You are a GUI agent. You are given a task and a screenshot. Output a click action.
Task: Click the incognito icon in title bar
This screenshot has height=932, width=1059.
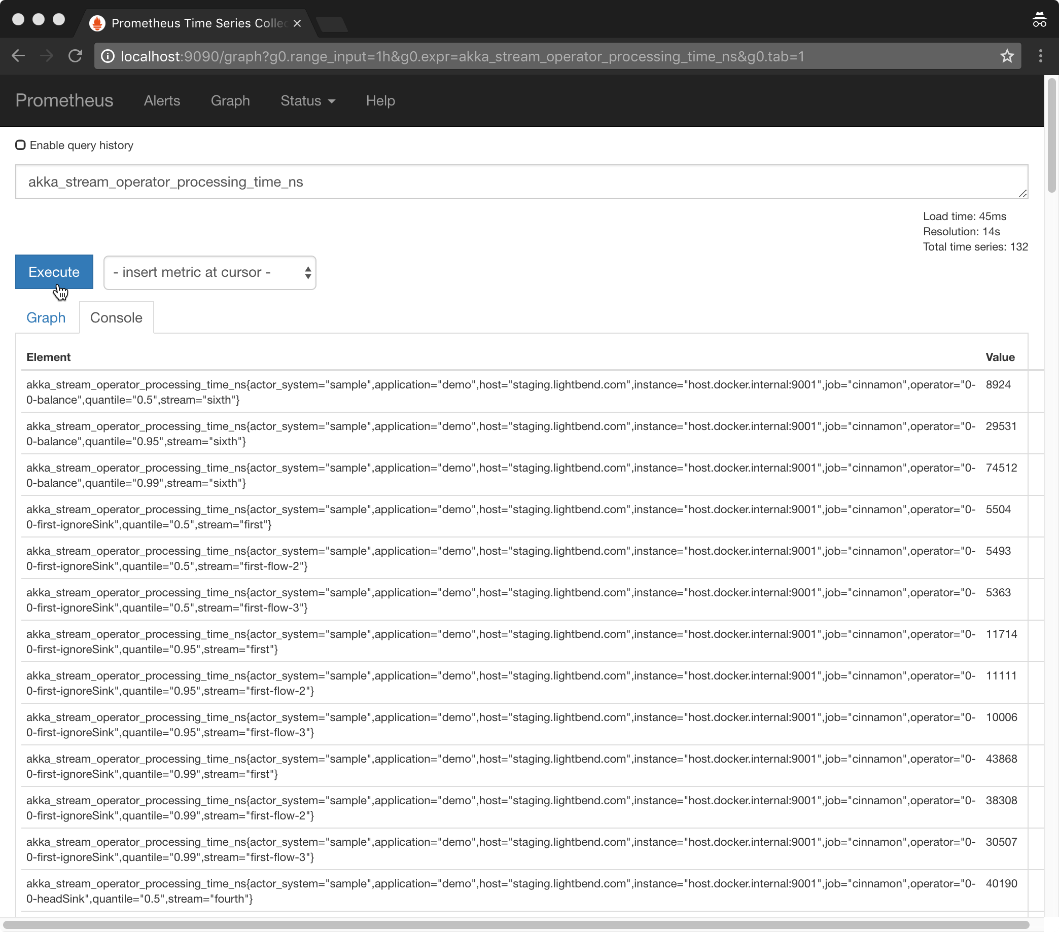pyautogui.click(x=1039, y=20)
